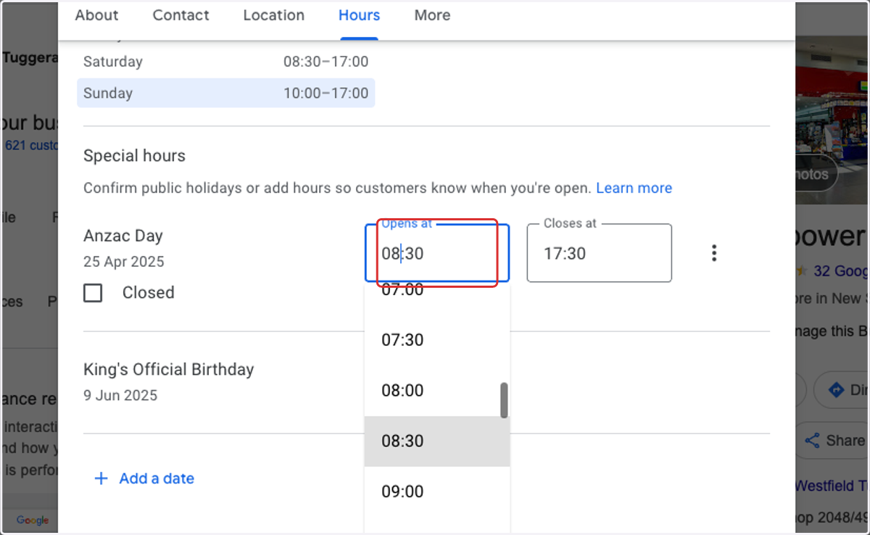This screenshot has height=535, width=870.
Task: Click the Opens at time field
Action: (437, 253)
